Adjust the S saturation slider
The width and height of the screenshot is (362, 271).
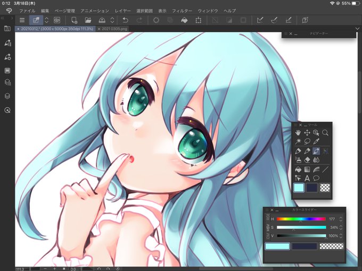click(301, 227)
